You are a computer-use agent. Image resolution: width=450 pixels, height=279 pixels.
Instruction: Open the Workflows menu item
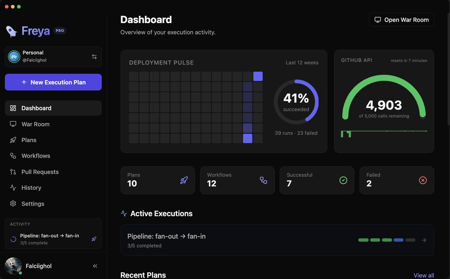pyautogui.click(x=53, y=156)
